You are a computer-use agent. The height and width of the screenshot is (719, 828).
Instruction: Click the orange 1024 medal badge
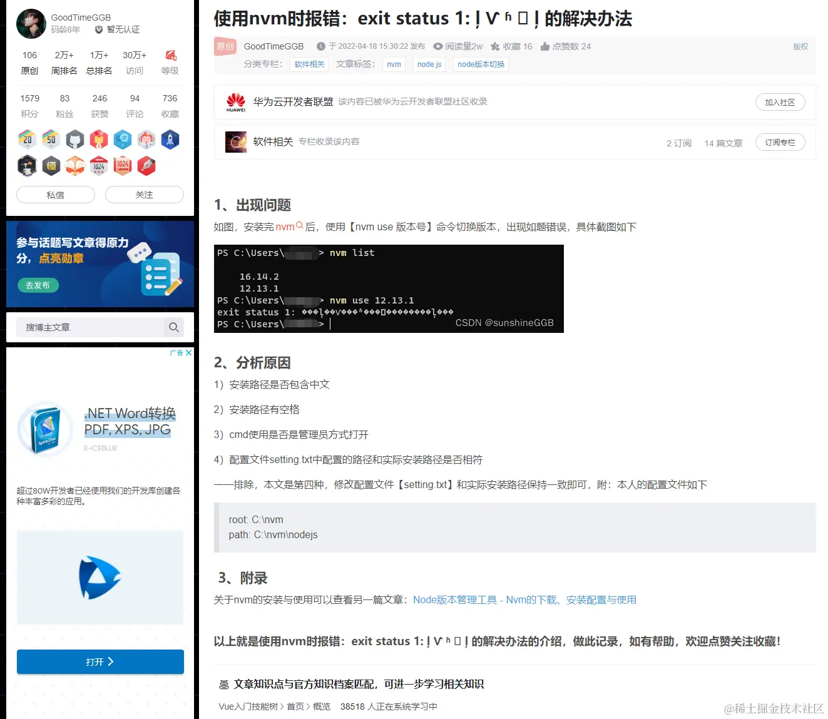point(123,166)
